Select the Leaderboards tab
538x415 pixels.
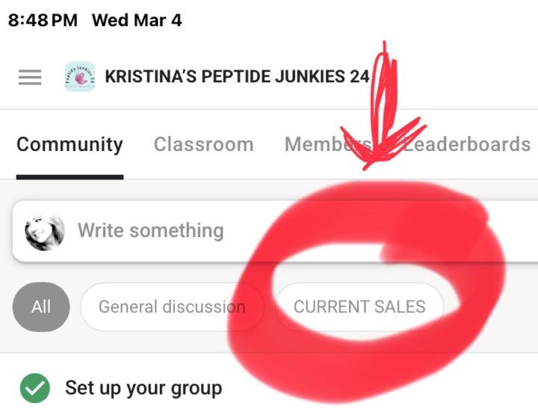468,144
